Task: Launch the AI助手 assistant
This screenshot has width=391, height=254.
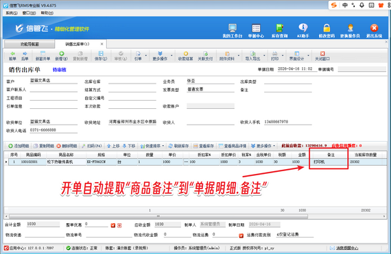Action: (x=303, y=31)
